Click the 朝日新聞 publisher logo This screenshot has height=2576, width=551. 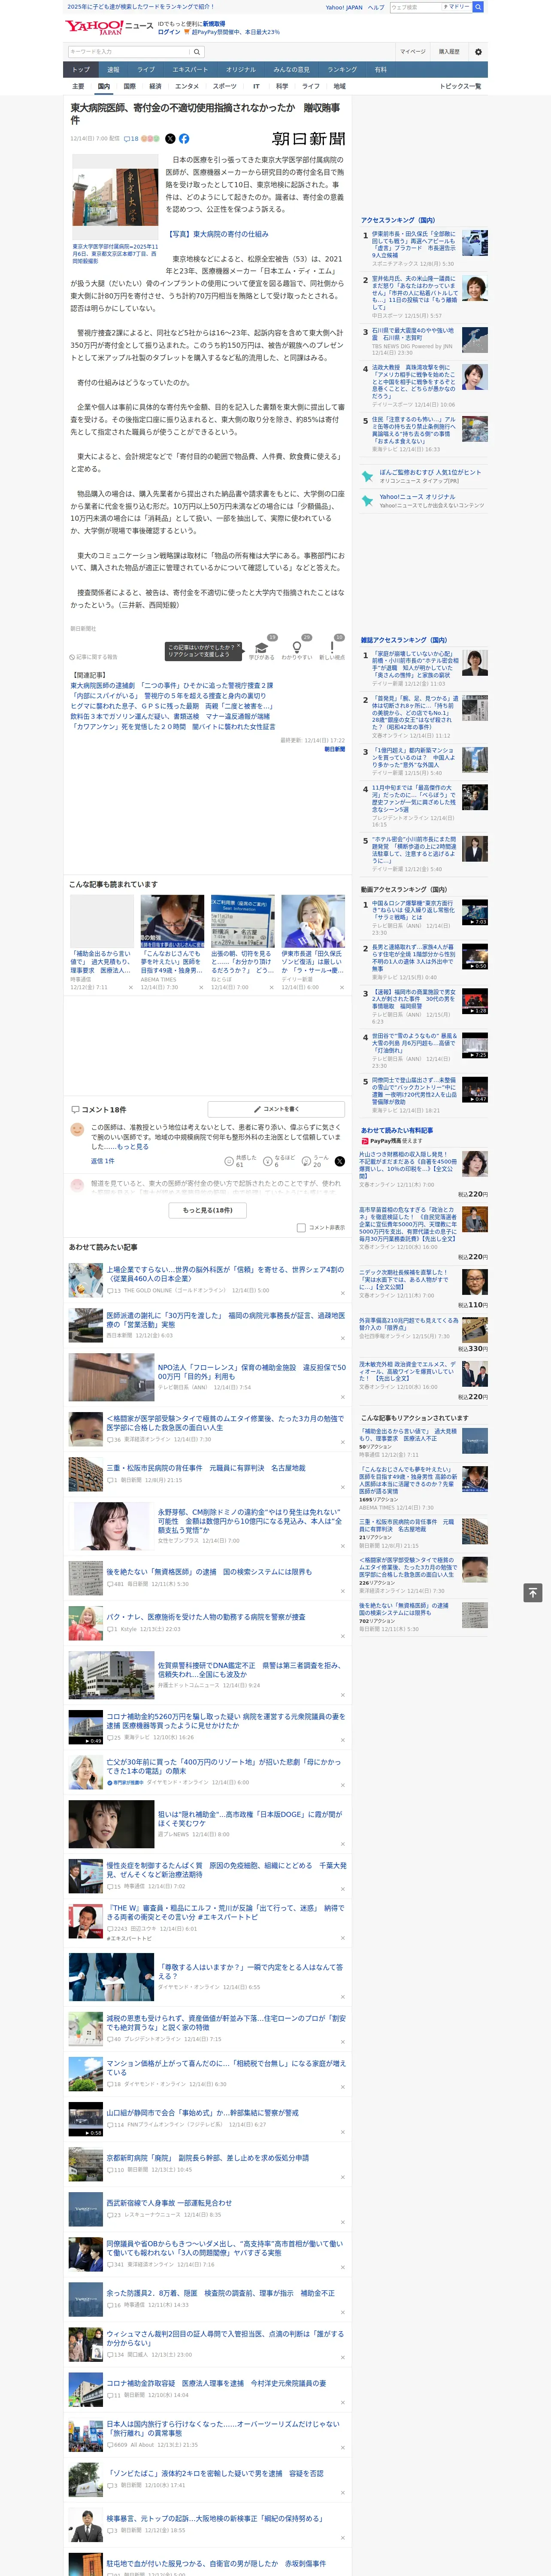point(308,139)
